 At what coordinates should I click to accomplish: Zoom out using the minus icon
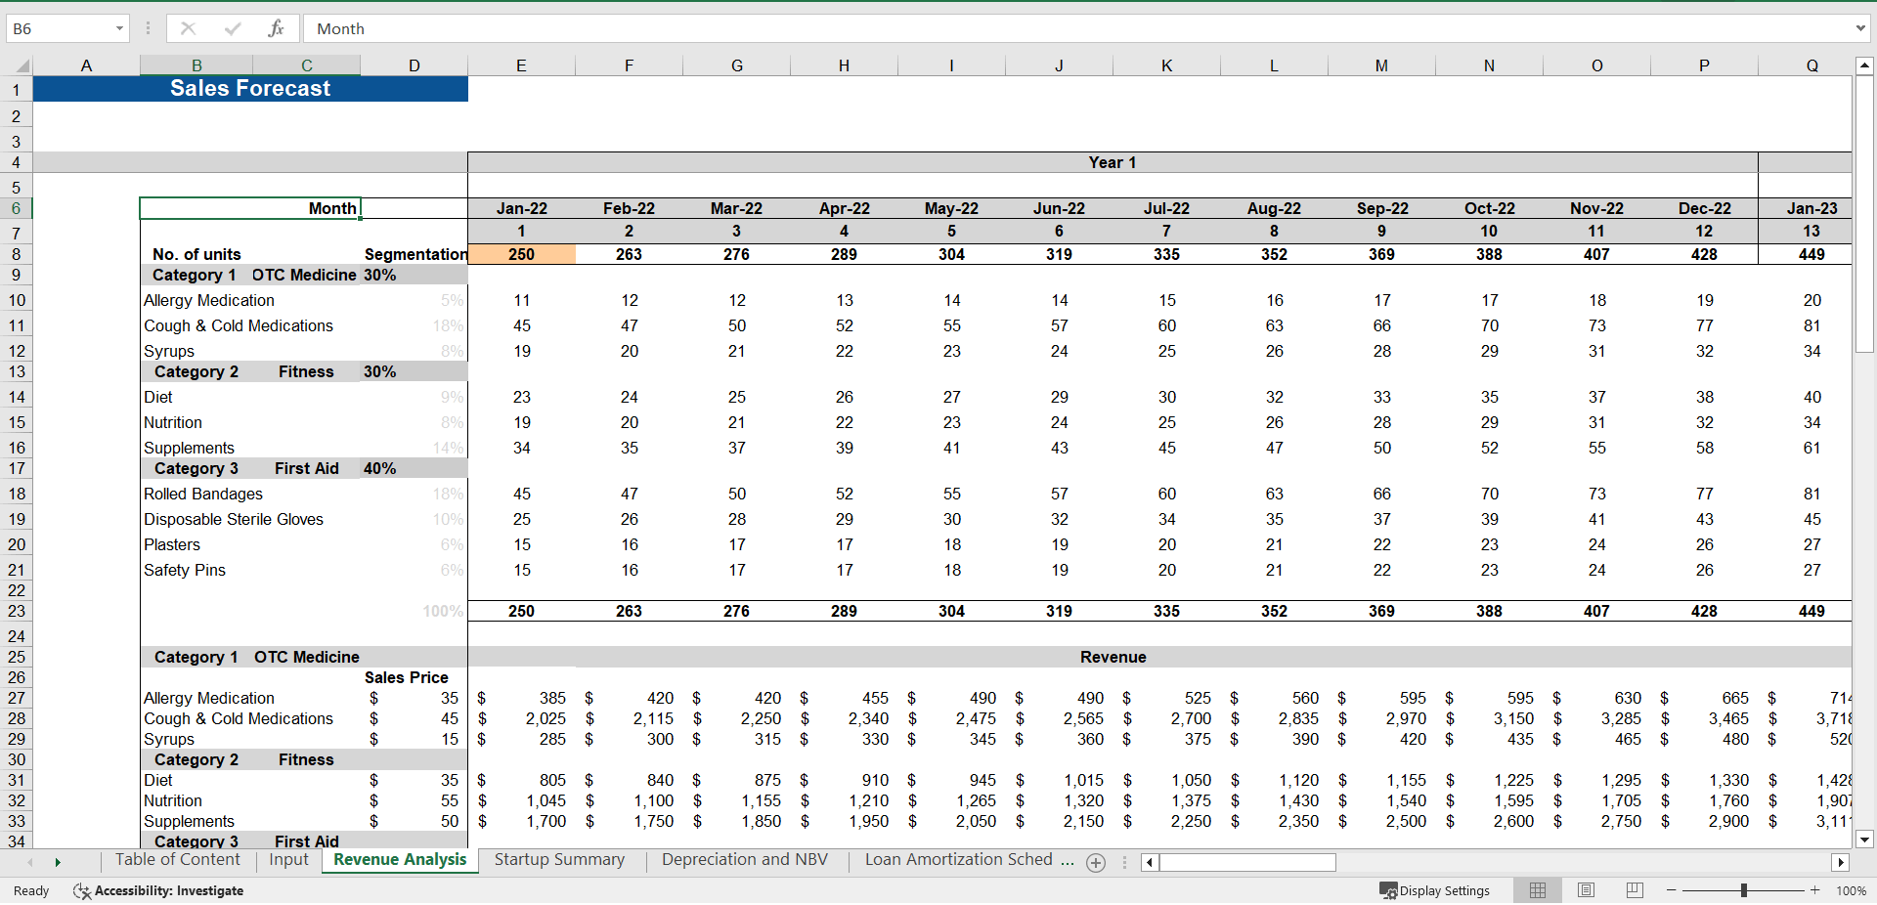click(x=1671, y=890)
